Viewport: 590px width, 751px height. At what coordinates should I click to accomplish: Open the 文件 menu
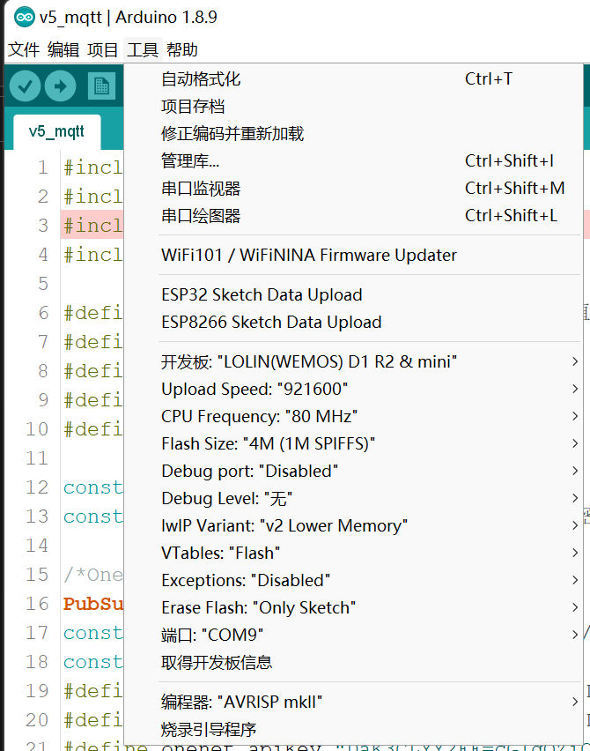click(x=24, y=50)
